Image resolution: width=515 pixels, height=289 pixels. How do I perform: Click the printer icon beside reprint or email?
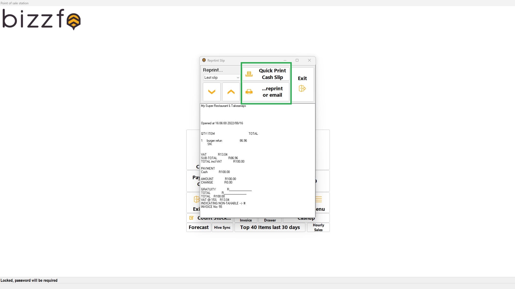(249, 92)
